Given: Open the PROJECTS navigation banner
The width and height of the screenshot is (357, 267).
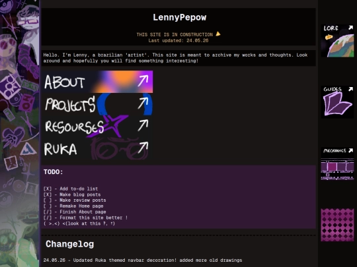Looking at the screenshot, I should pyautogui.click(x=97, y=104).
